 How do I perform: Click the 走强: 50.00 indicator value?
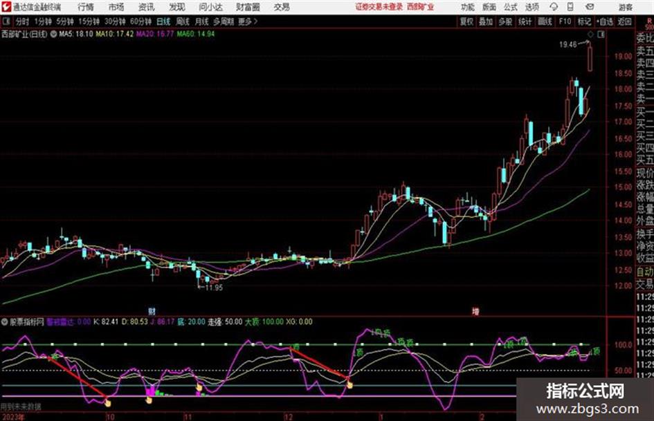[225, 321]
